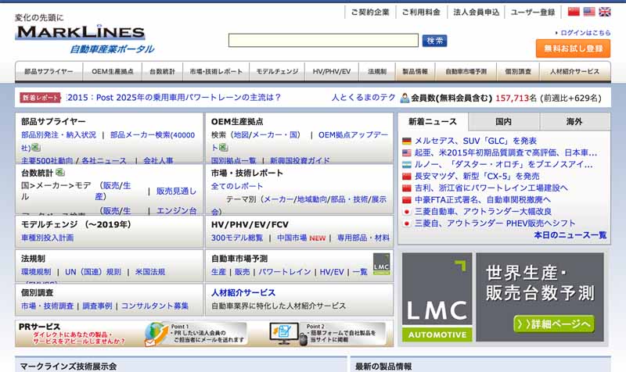Screen dimensions: 626x372
Task: Click Argentina flag beside ルノー news item
Action: pos(406,164)
